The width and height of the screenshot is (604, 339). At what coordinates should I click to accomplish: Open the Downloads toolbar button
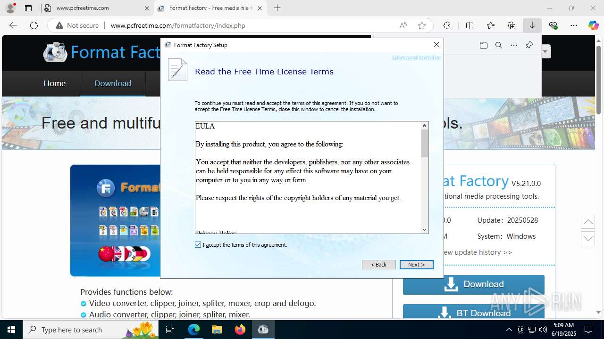(532, 25)
